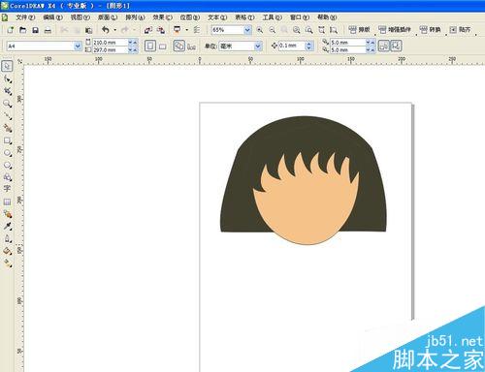Click the Export icon
The width and height of the screenshot is (485, 372).
[161, 30]
